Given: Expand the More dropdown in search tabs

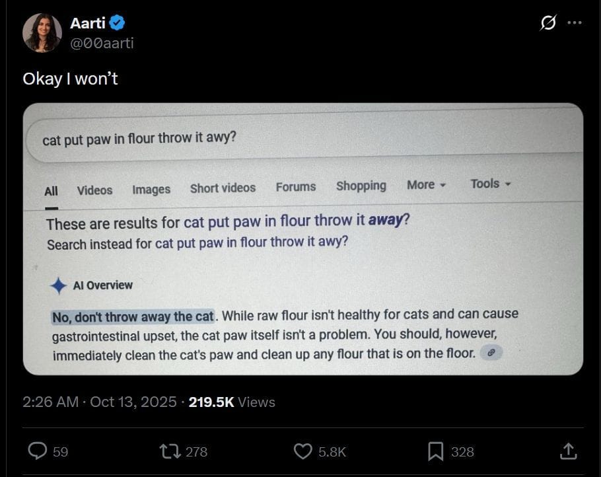Looking at the screenshot, I should [426, 185].
